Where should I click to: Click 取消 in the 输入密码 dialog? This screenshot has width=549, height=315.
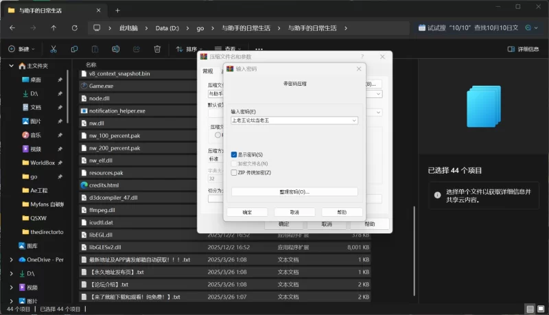294,212
